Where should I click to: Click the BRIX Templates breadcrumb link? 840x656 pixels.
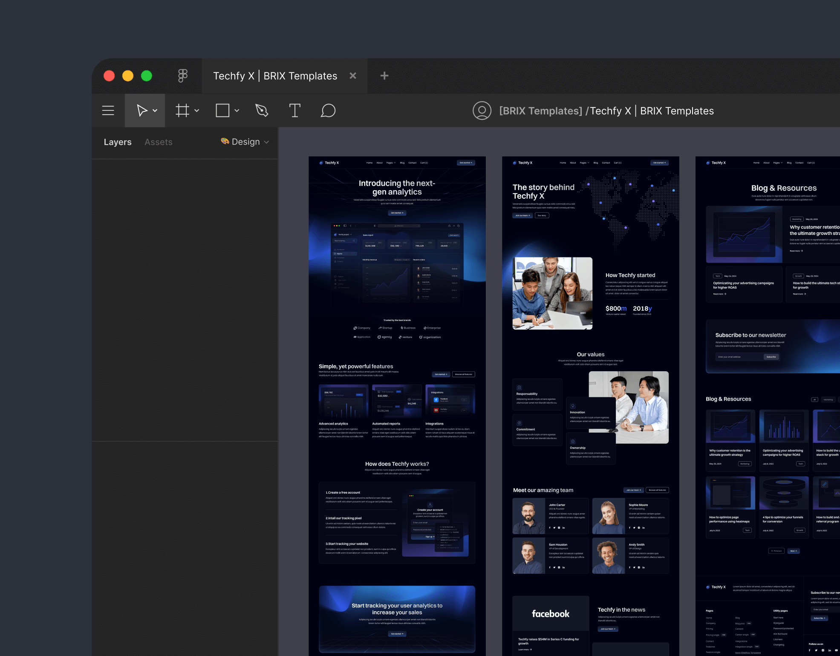click(x=540, y=111)
